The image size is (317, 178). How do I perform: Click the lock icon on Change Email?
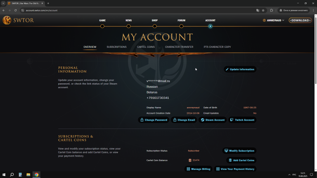click(x=175, y=120)
